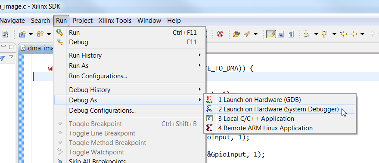Click the new C source file toolbar icon
The height and width of the screenshot is (163, 379).
click(22, 34)
